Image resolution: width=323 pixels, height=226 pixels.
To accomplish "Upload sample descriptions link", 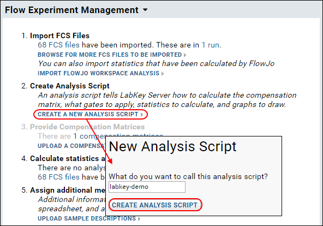I will click(x=87, y=218).
